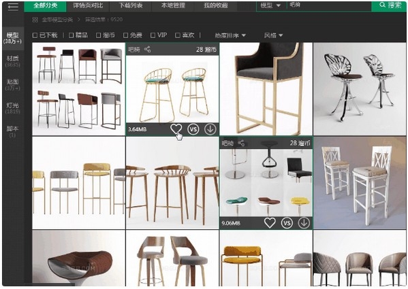Open the 模型 search type dropdown

pyautogui.click(x=270, y=5)
